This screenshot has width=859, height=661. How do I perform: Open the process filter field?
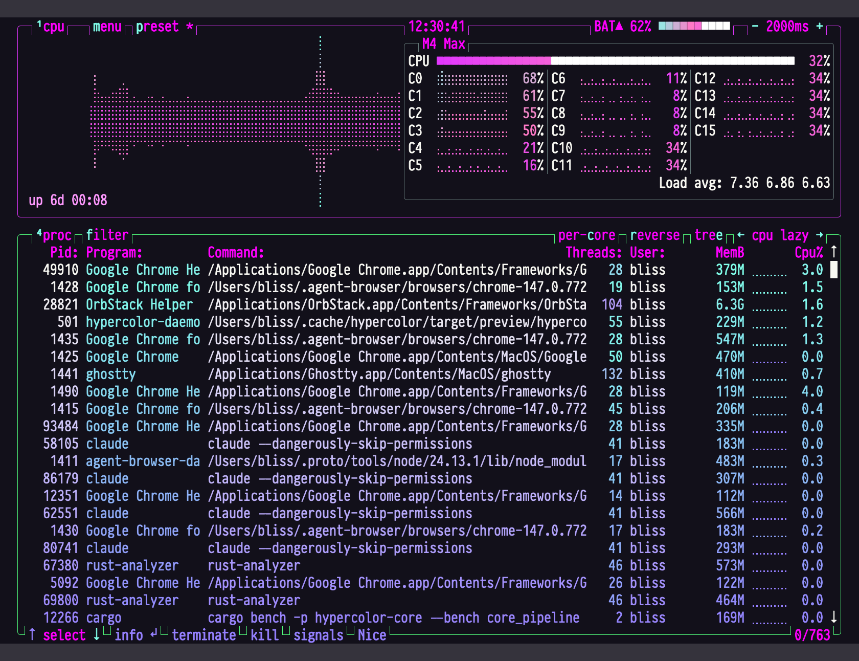[x=106, y=235]
